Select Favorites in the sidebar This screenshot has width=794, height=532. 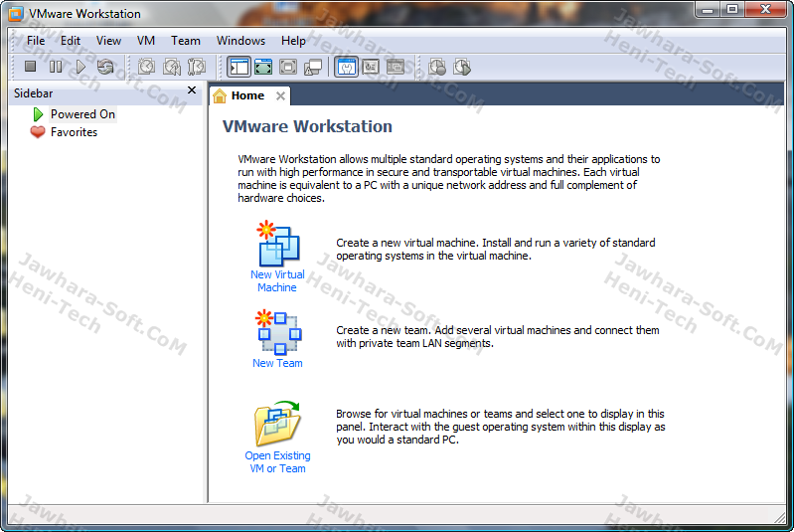click(74, 132)
